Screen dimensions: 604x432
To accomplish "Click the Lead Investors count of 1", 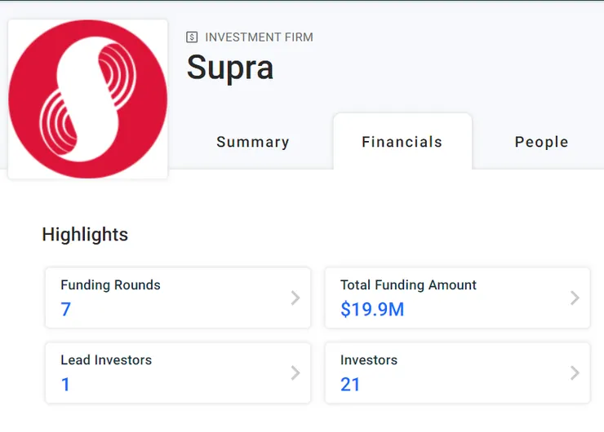I will click(x=66, y=385).
